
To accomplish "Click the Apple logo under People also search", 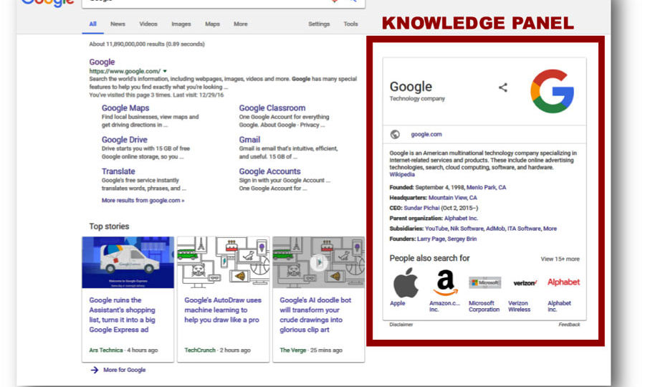I will click(406, 282).
